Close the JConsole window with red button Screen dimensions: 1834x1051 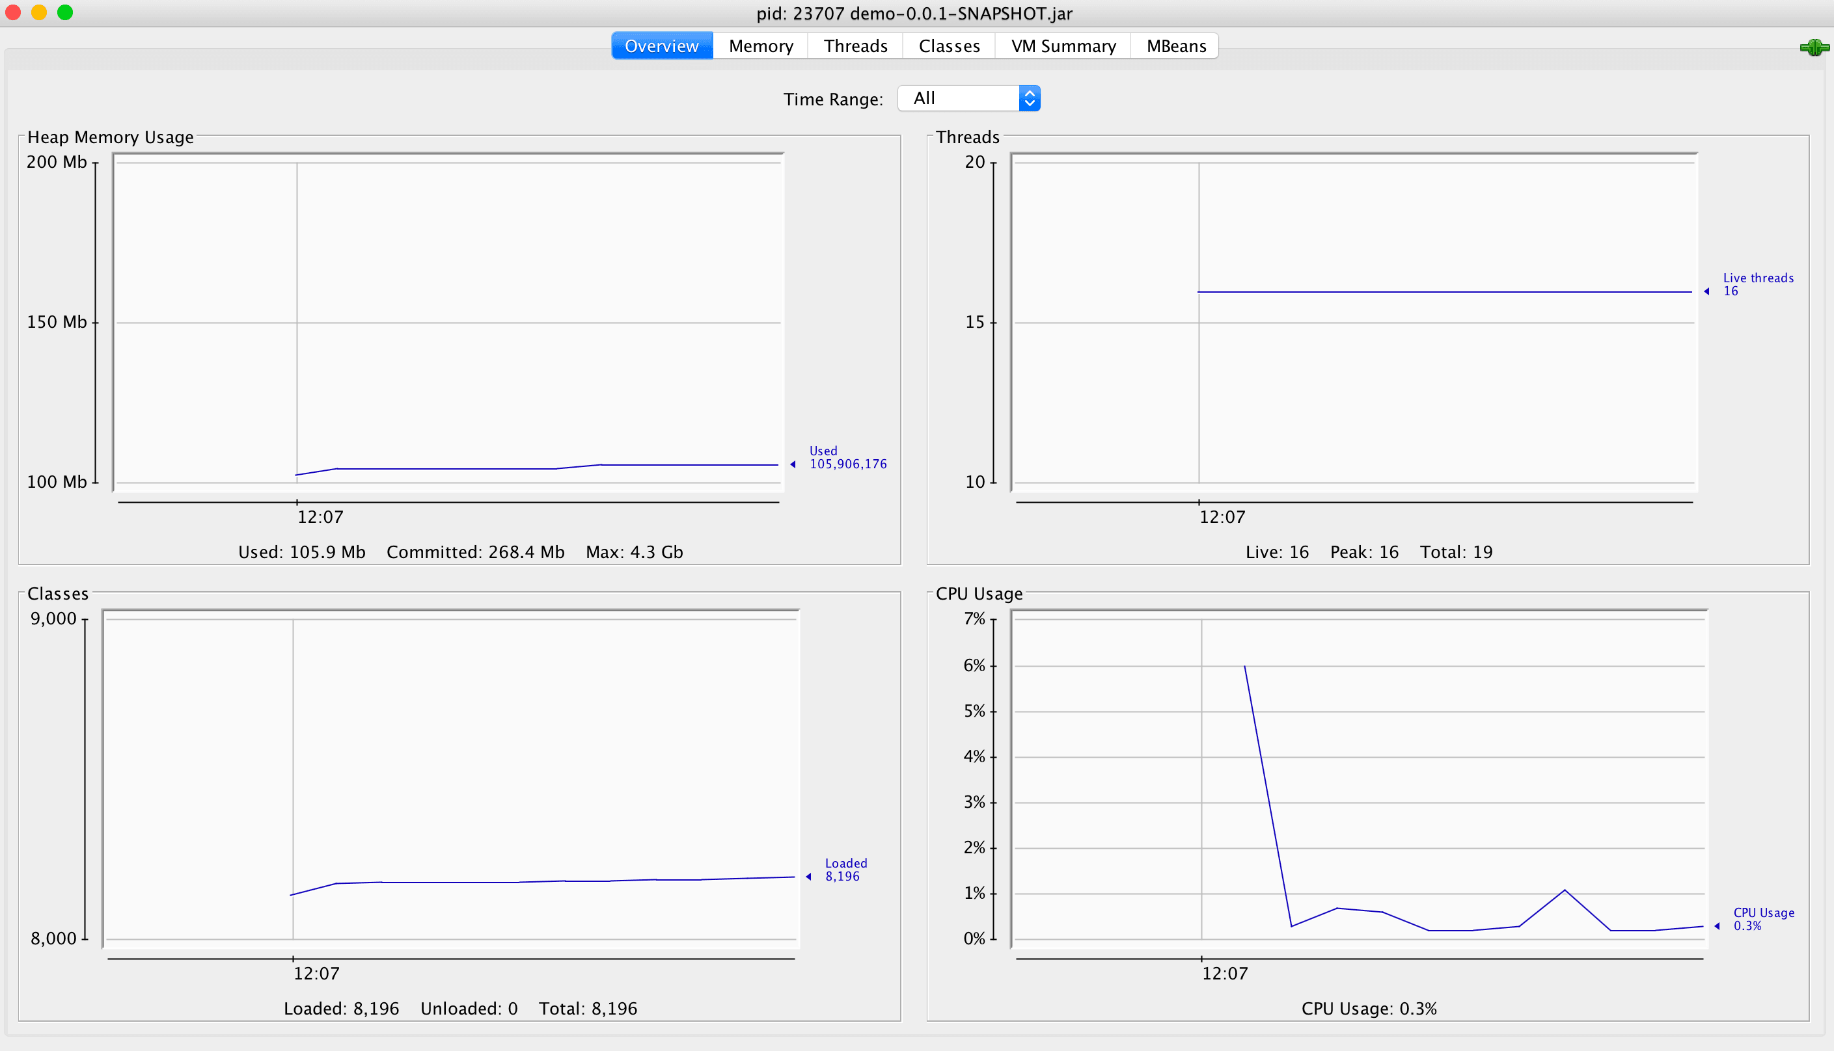pos(13,12)
